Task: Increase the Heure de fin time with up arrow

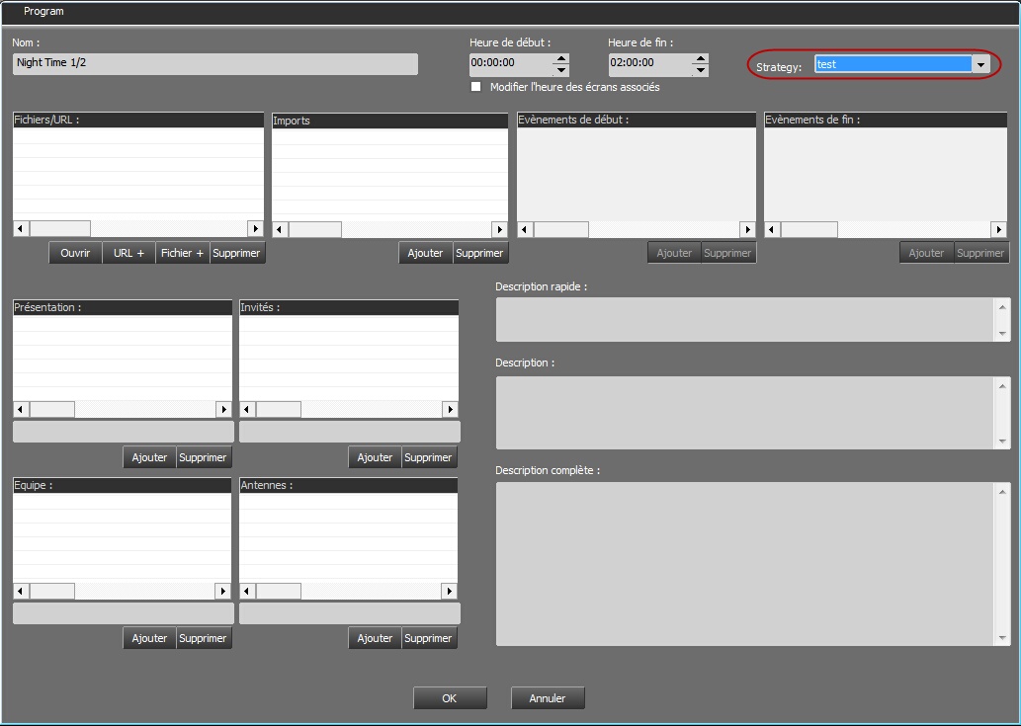Action: [x=701, y=58]
